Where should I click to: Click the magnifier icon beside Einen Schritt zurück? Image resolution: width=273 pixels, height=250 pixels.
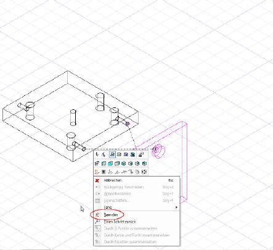[97, 222]
